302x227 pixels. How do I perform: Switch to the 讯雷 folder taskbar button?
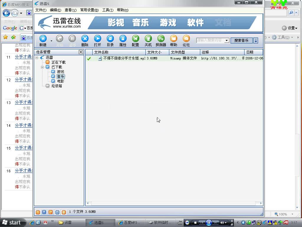(x=70, y=223)
